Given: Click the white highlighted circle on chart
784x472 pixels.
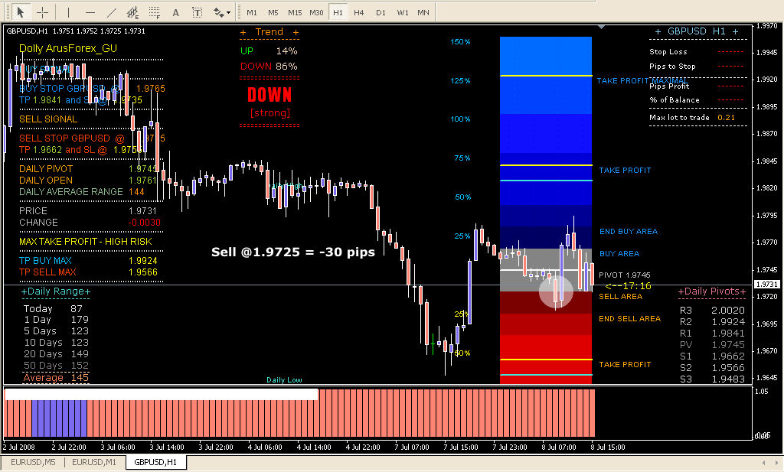Looking at the screenshot, I should point(556,291).
